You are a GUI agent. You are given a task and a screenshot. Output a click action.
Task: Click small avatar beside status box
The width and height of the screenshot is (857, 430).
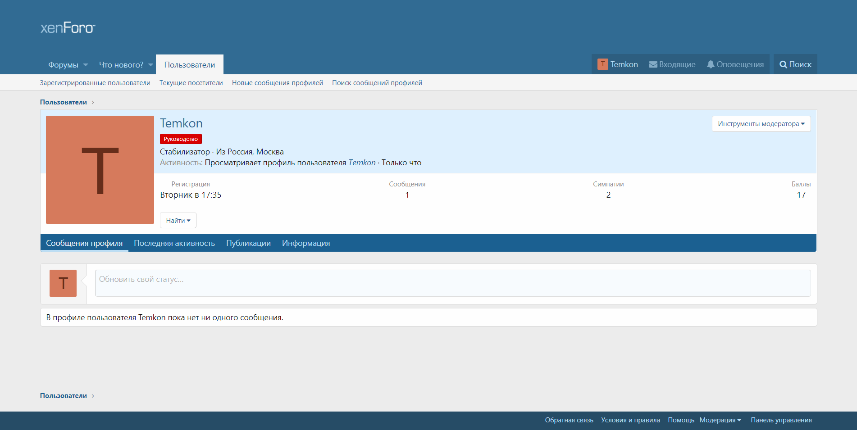point(63,283)
